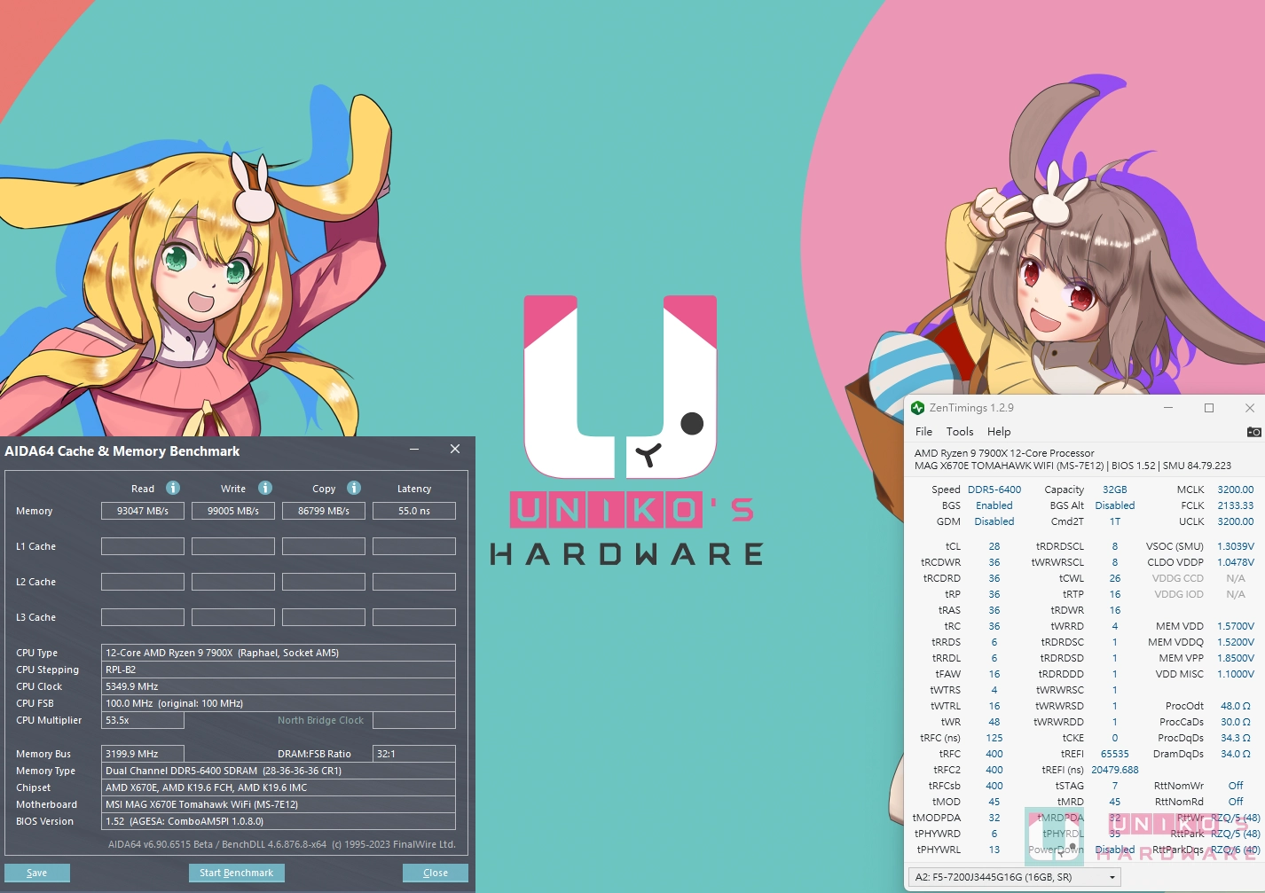Close the AIDA64 benchmark window with X
Viewport: 1265px width, 893px height.
click(x=455, y=450)
